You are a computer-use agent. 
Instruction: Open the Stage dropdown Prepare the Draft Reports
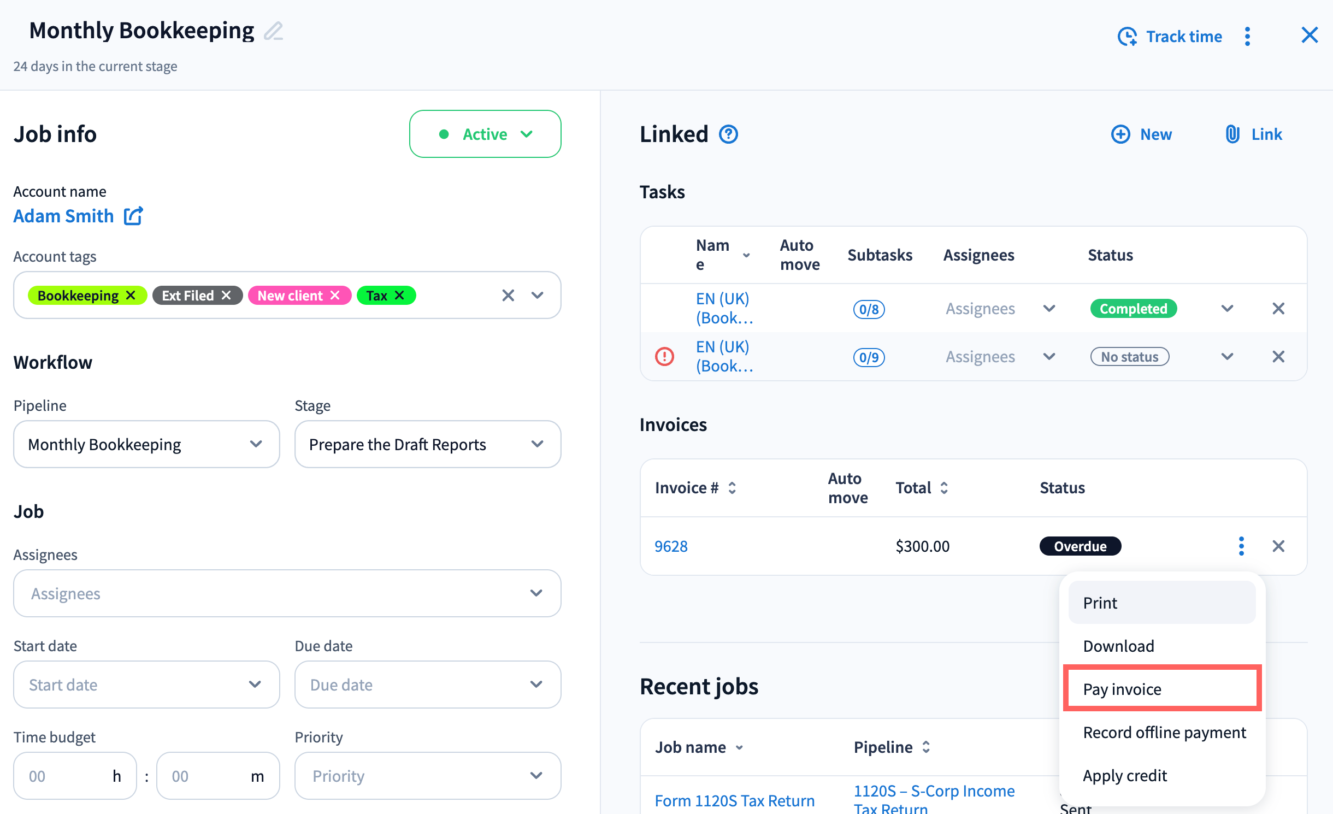[x=427, y=444]
